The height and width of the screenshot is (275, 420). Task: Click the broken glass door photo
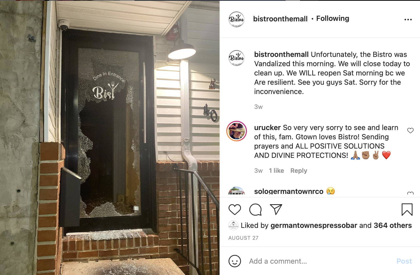click(110, 137)
